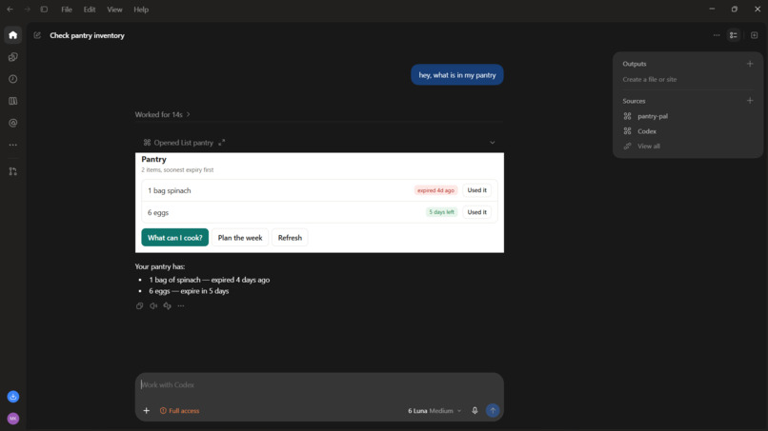Click Create a file or site
The image size is (768, 431).
tap(650, 79)
